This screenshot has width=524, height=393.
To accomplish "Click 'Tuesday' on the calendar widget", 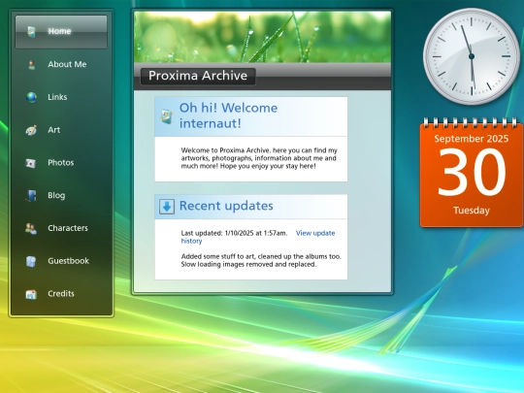I will (472, 211).
